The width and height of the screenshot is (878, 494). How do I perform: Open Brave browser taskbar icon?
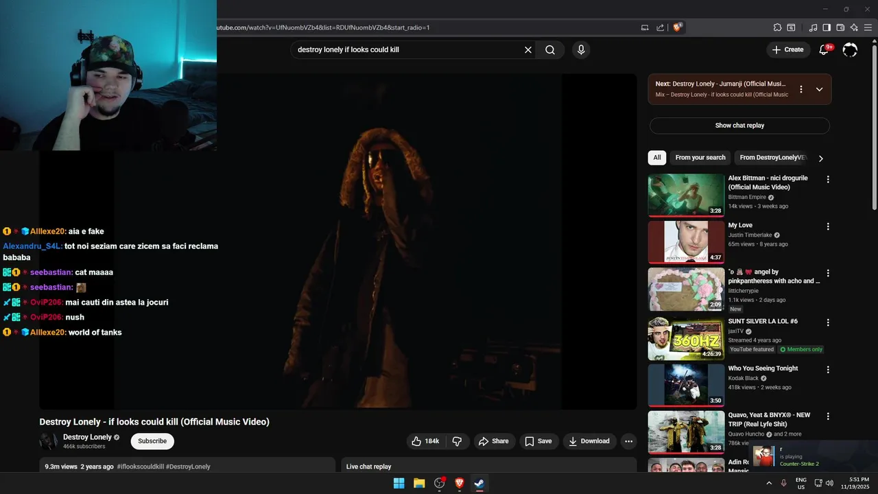tap(460, 483)
